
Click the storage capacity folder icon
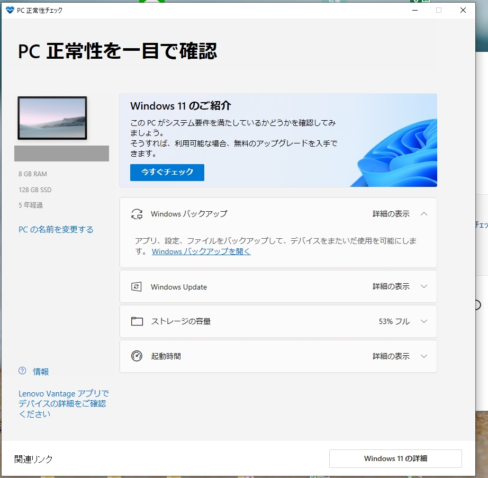137,321
